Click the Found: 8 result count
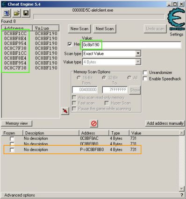Screen dimensions: 186x199 (x=8, y=21)
